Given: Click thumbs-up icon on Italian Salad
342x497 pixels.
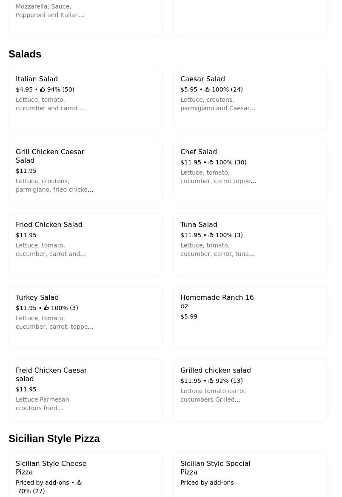Looking at the screenshot, I should click(43, 89).
